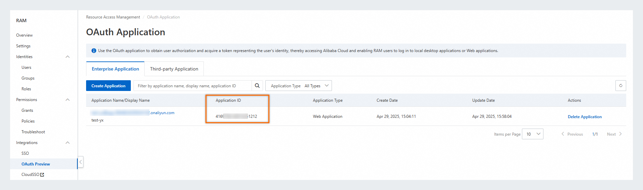Click the 1/1 page indicator
This screenshot has height=190, width=643.
(x=595, y=134)
